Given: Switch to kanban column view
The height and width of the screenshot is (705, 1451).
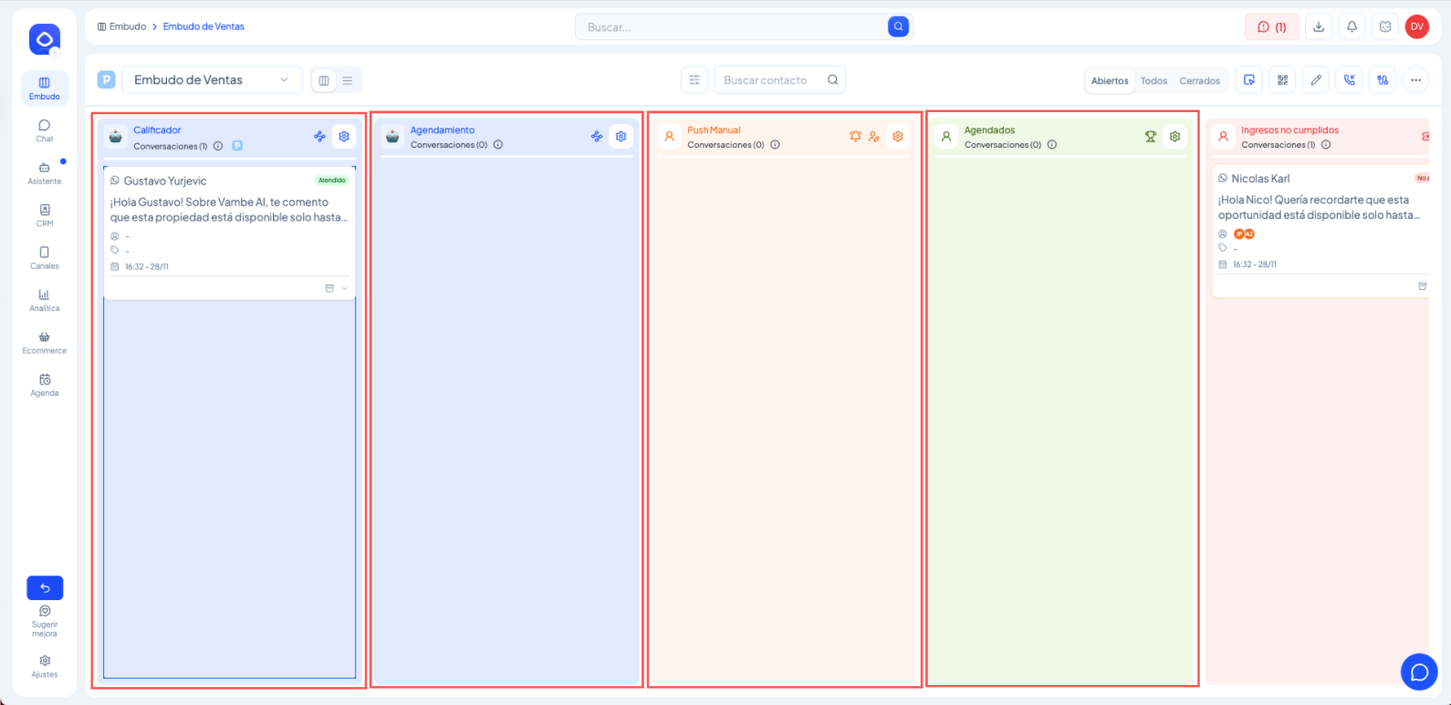Looking at the screenshot, I should [324, 80].
